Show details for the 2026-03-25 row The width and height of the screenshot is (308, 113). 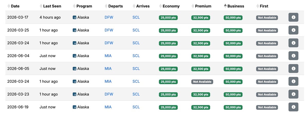coord(293,30)
